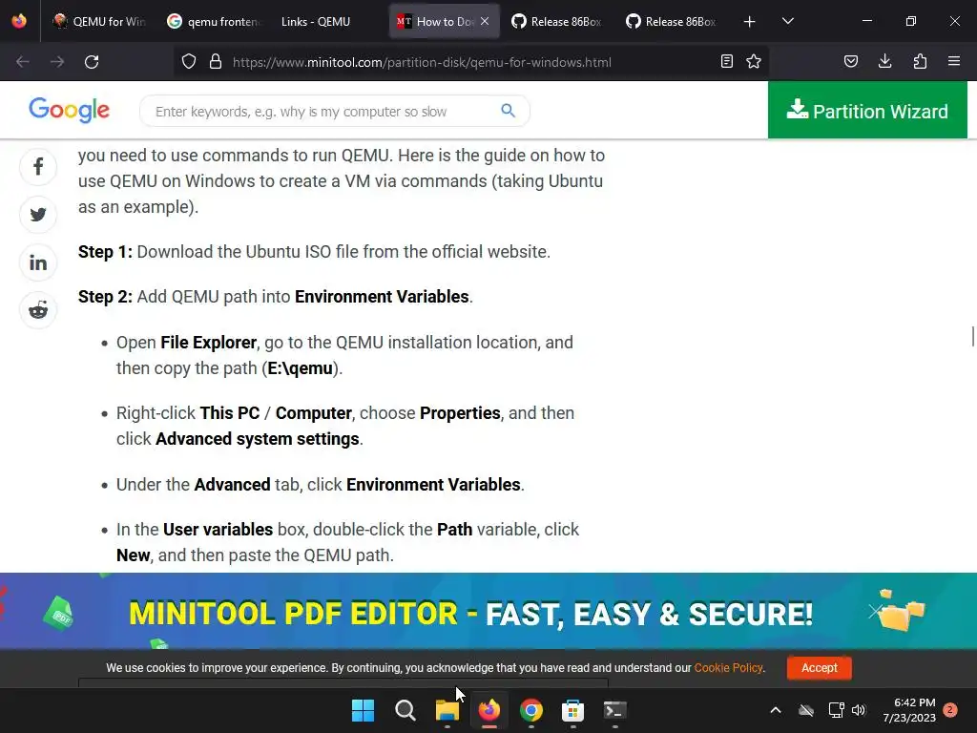Go forward to next page
The image size is (977, 733).
click(56, 62)
